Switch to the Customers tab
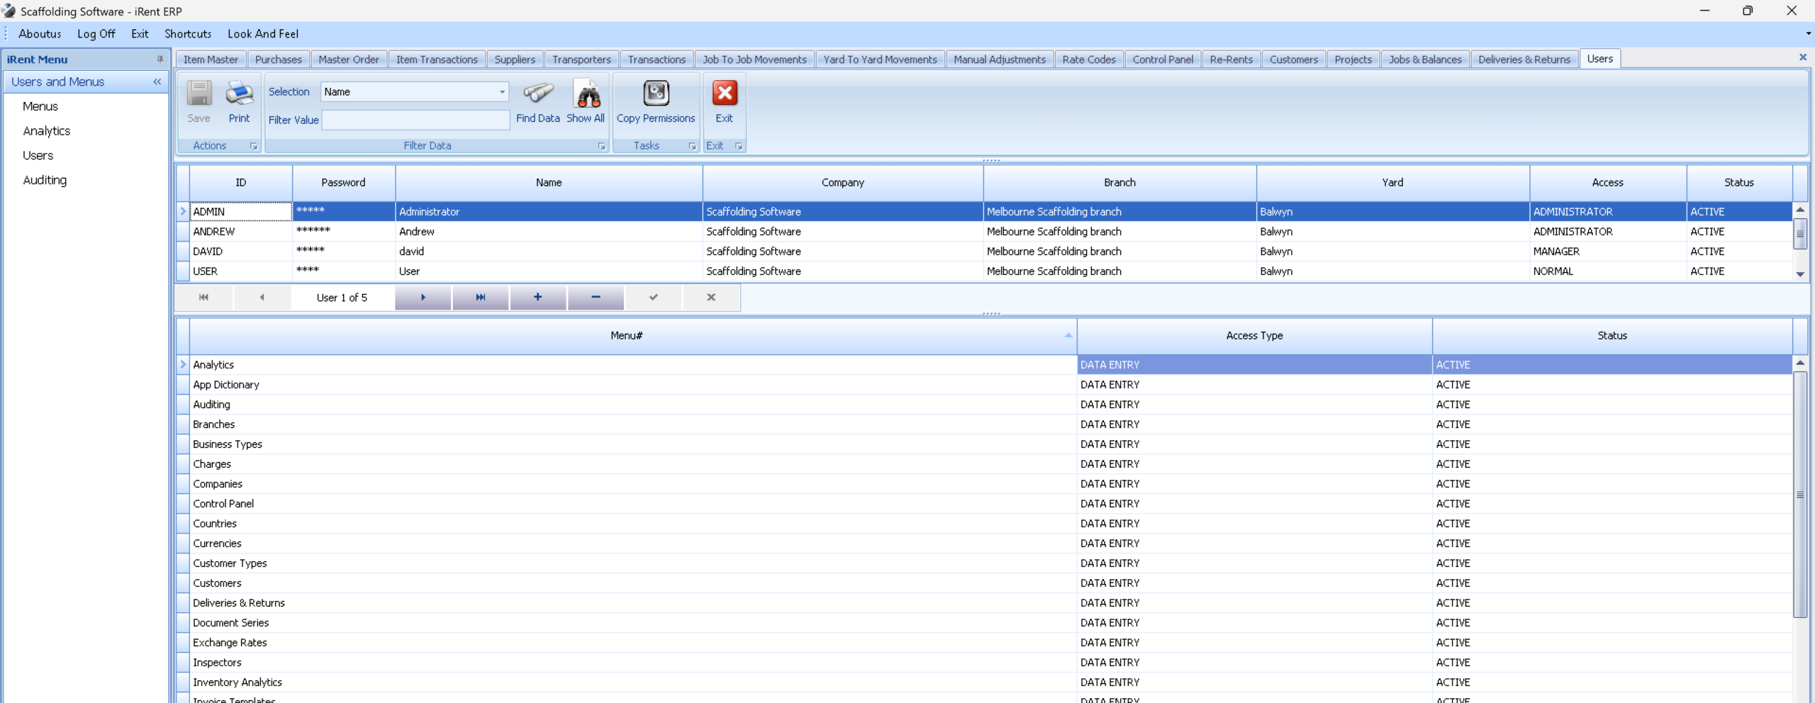1815x703 pixels. tap(1293, 60)
